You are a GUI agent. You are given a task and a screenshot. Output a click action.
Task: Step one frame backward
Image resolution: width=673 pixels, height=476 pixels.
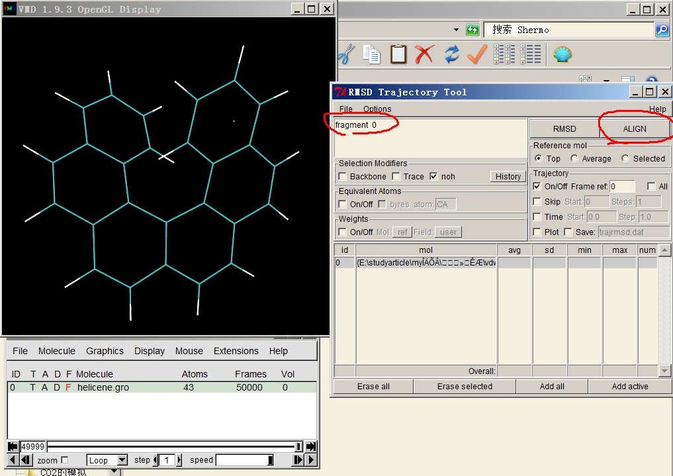tap(26, 460)
